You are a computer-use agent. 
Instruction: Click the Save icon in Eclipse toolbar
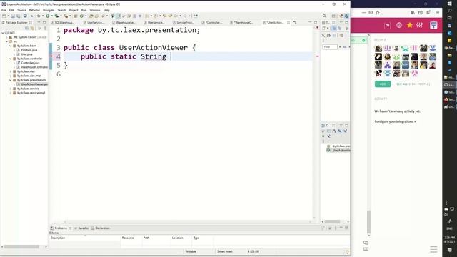pos(13,16)
